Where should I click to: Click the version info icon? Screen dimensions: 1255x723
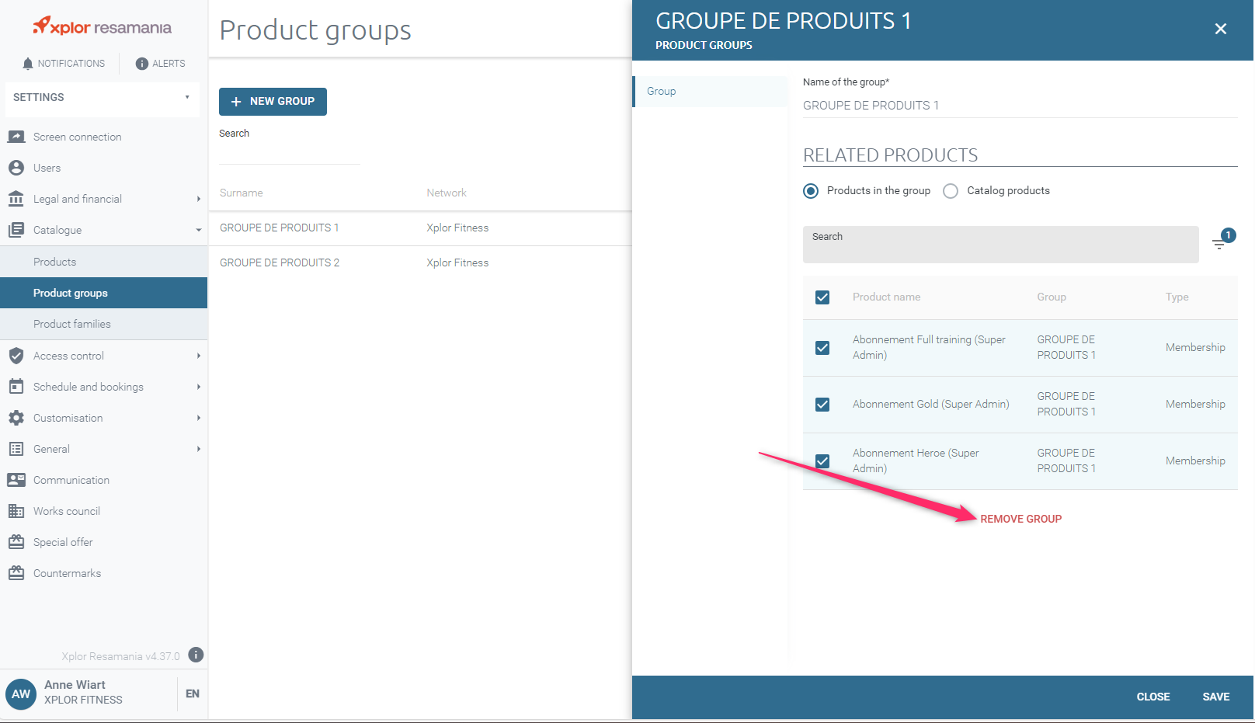tap(196, 655)
